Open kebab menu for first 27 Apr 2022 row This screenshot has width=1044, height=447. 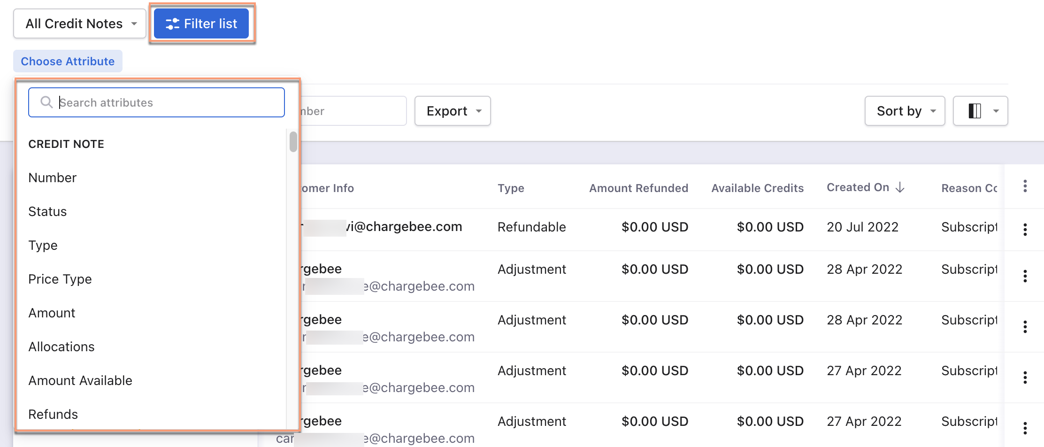point(1025,378)
